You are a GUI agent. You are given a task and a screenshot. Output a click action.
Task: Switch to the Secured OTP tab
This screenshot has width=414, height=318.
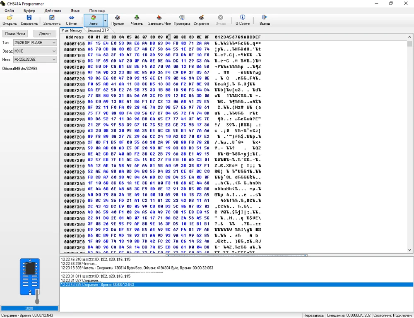point(98,31)
